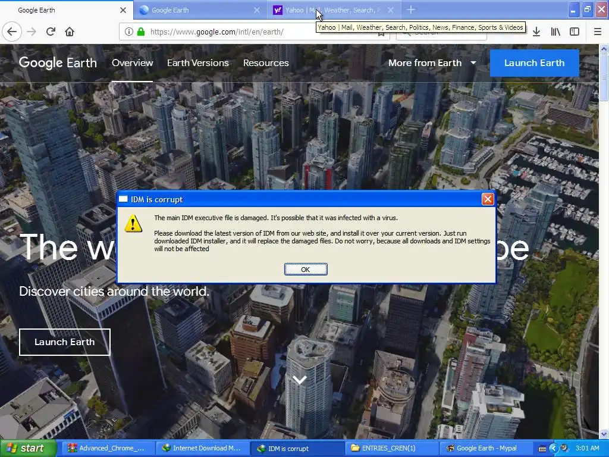The width and height of the screenshot is (609, 457).
Task: Open the browser hamburger menu
Action: pyautogui.click(x=598, y=32)
